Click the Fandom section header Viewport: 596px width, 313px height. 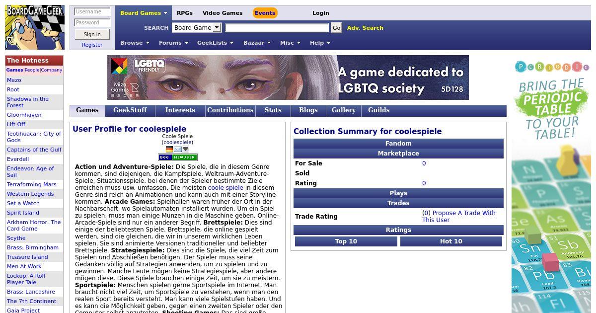tap(398, 144)
